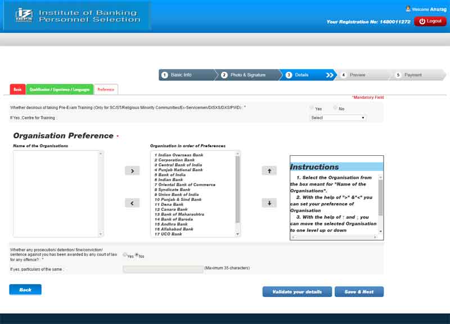This screenshot has width=450, height=324.
Task: Open step 4 Preview
Action: [x=363, y=75]
